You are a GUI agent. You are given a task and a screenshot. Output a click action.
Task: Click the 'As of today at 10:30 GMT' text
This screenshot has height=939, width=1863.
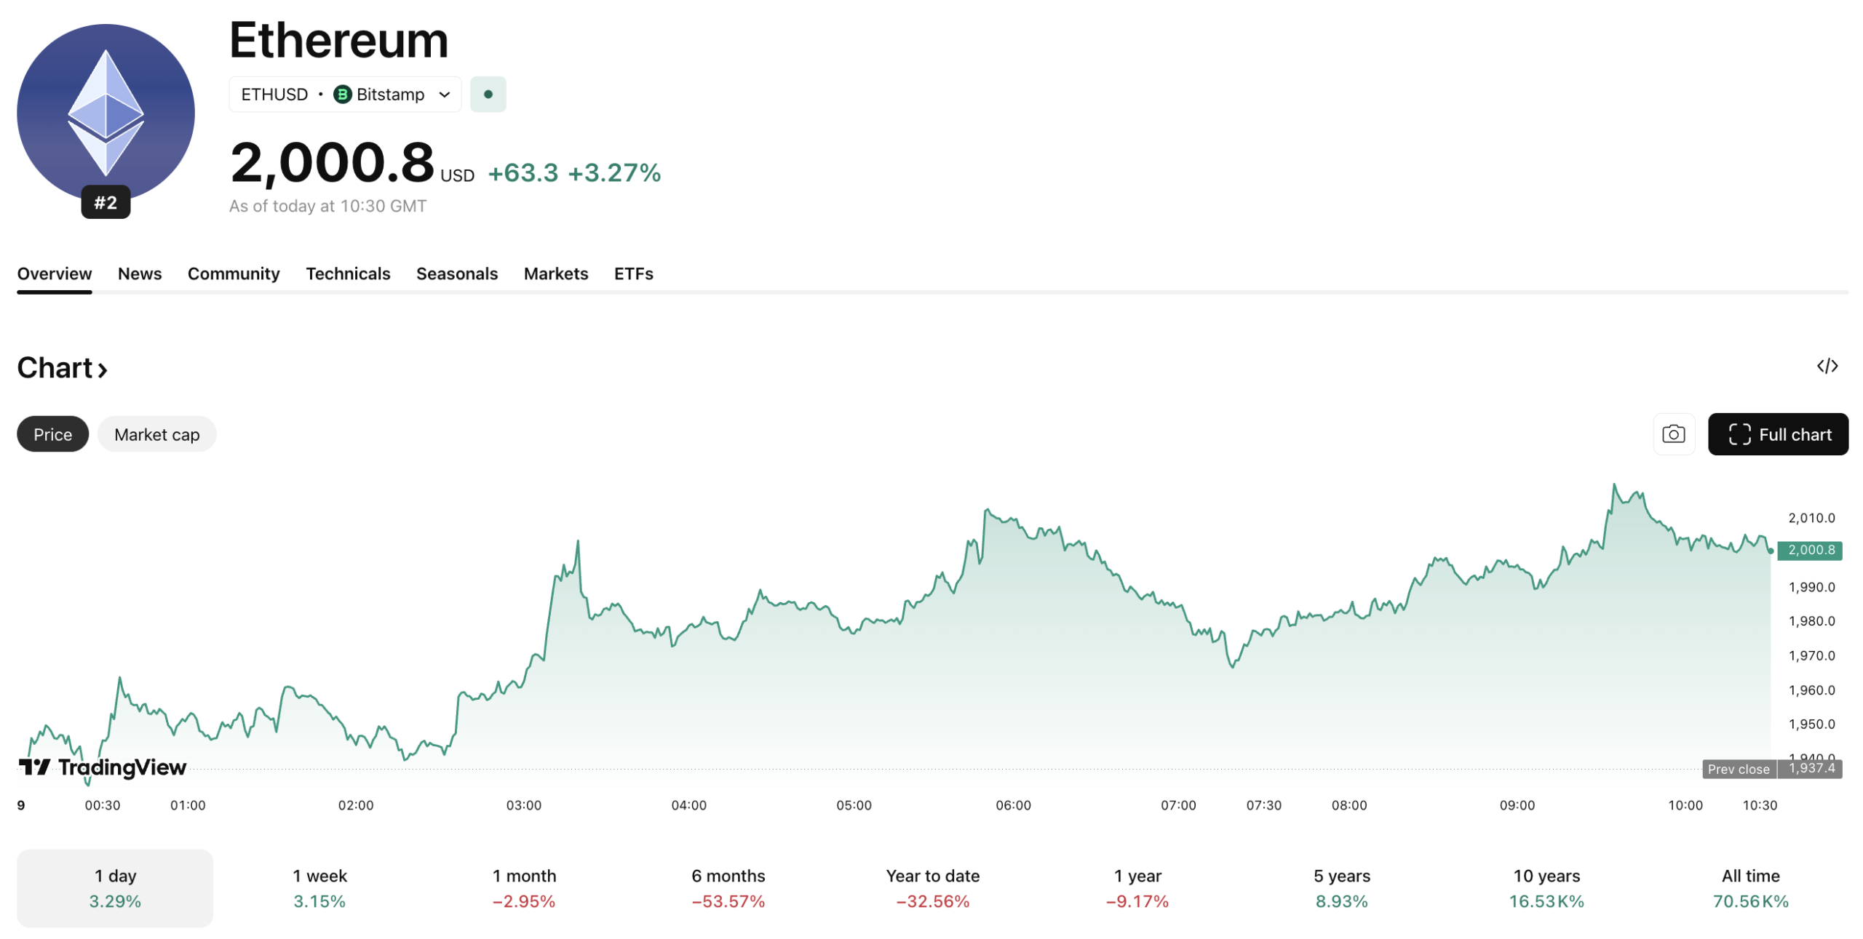(x=327, y=206)
